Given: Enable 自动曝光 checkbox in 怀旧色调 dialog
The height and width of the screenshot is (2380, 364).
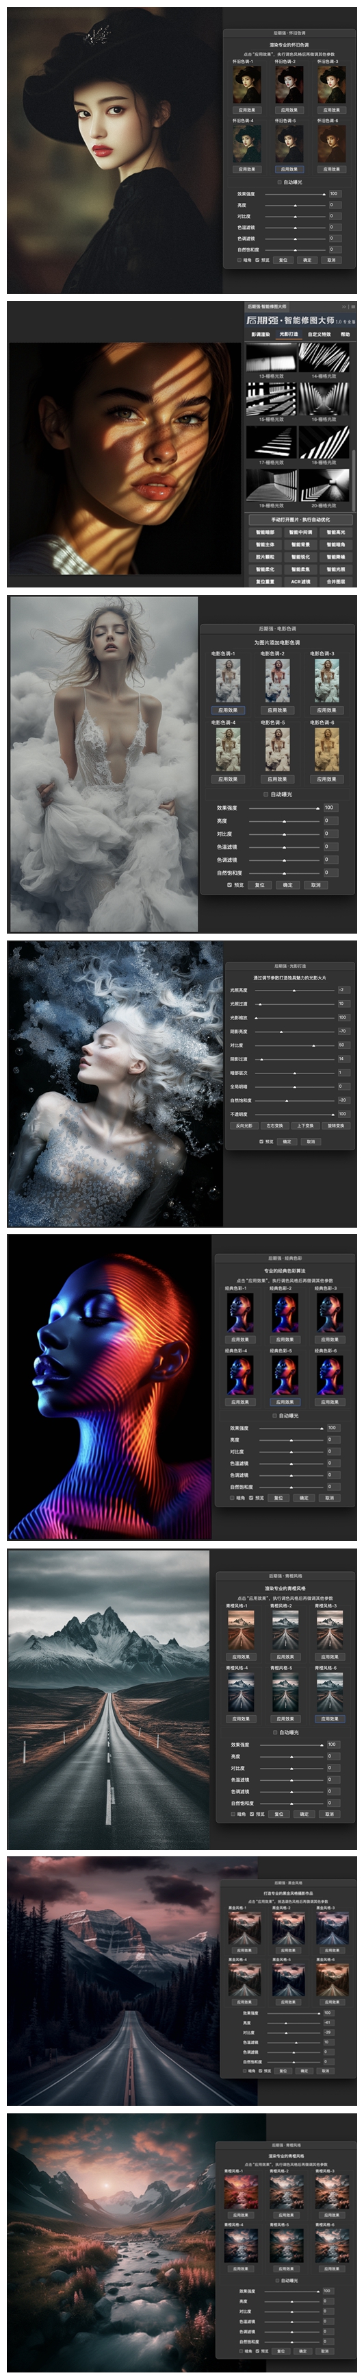Looking at the screenshot, I should [279, 183].
